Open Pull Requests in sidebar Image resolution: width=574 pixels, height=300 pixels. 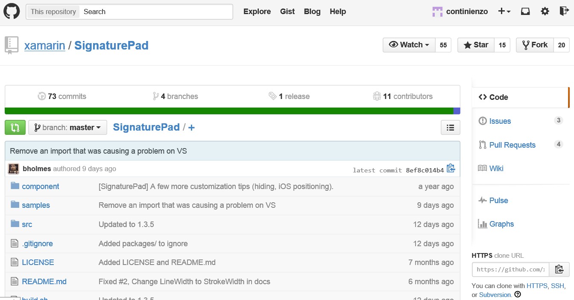tap(512, 145)
